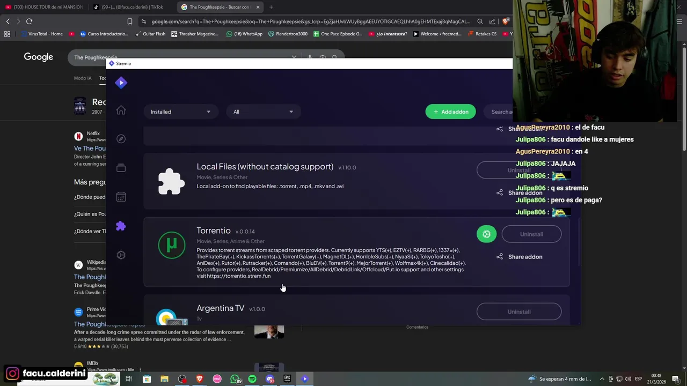The height and width of the screenshot is (386, 687).
Task: Click the green Add addon button
Action: click(450, 112)
